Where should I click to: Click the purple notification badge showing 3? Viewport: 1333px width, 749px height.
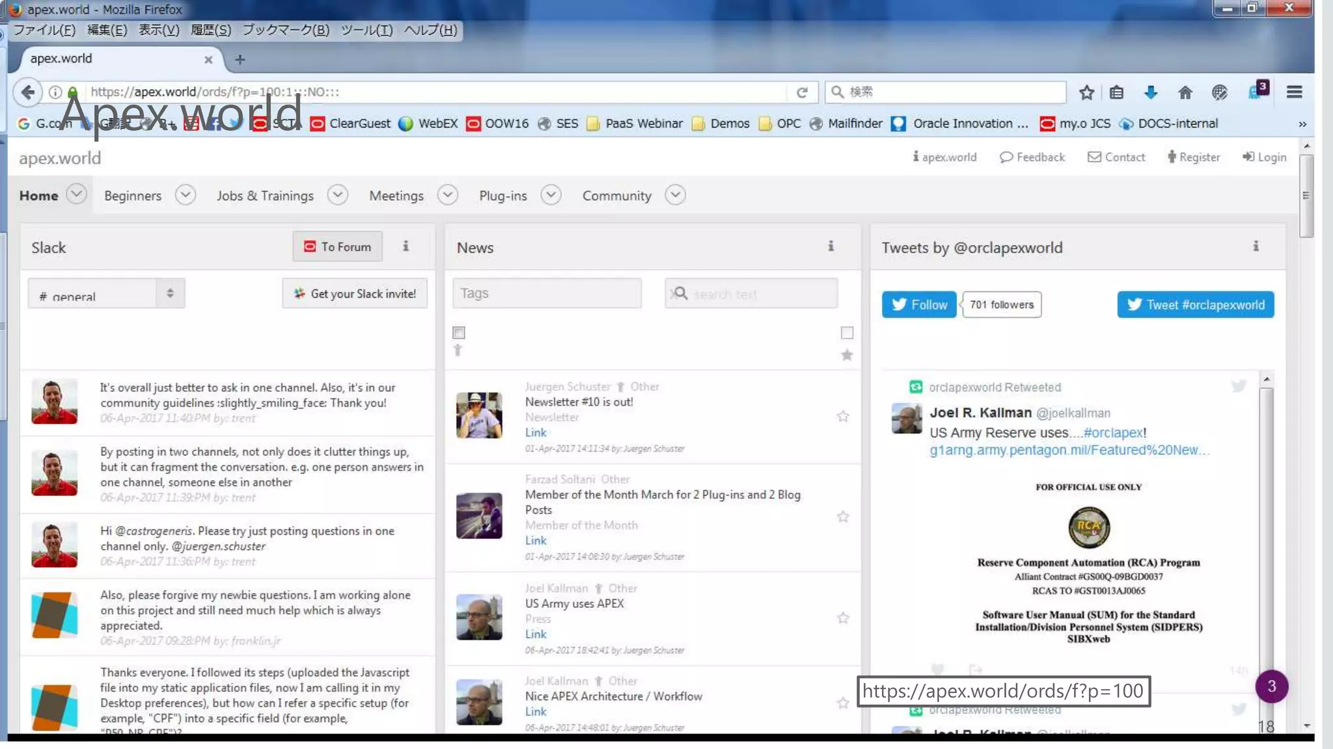1271,687
